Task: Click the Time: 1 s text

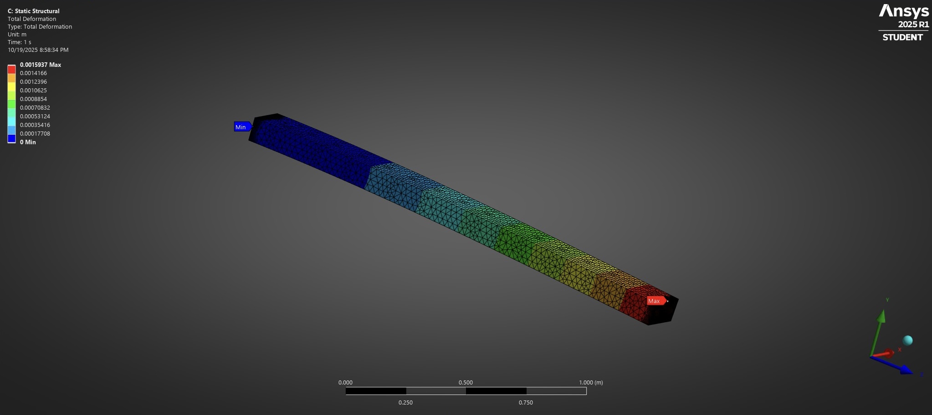Action: pos(20,42)
